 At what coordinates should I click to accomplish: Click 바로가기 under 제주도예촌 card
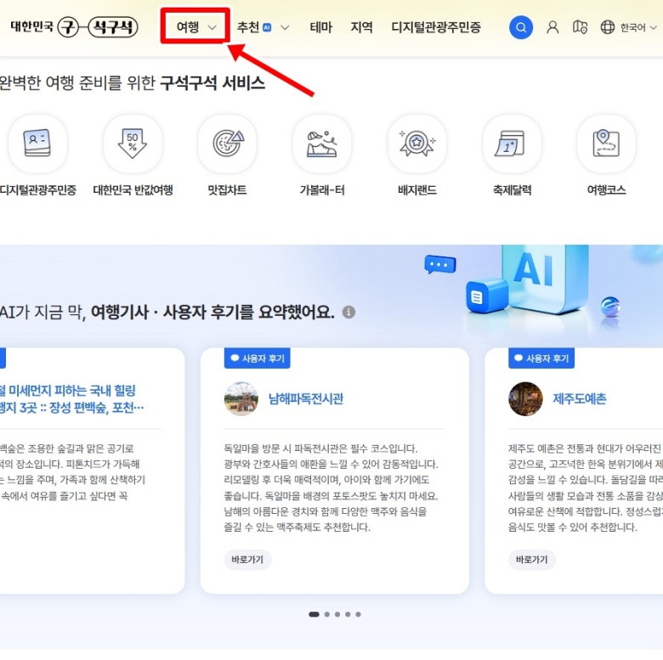[x=532, y=560]
